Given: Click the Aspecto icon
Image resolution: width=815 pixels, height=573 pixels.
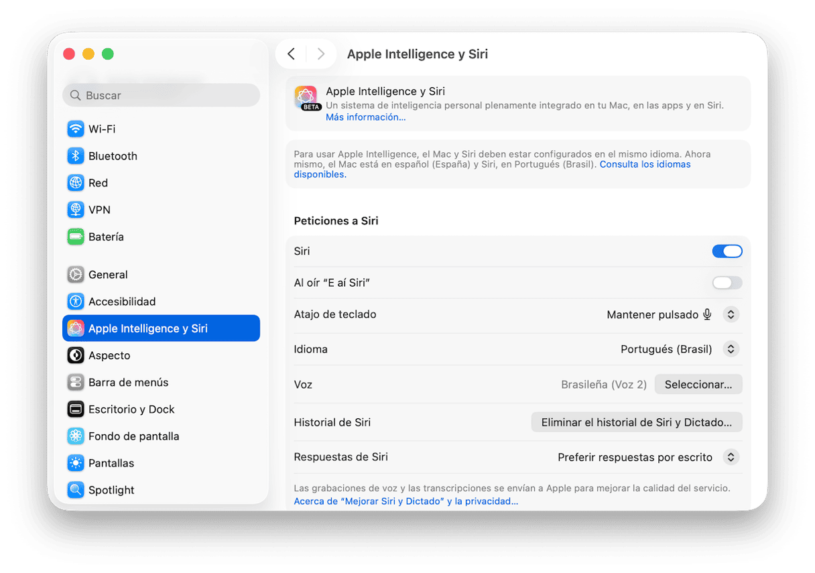Looking at the screenshot, I should (76, 355).
